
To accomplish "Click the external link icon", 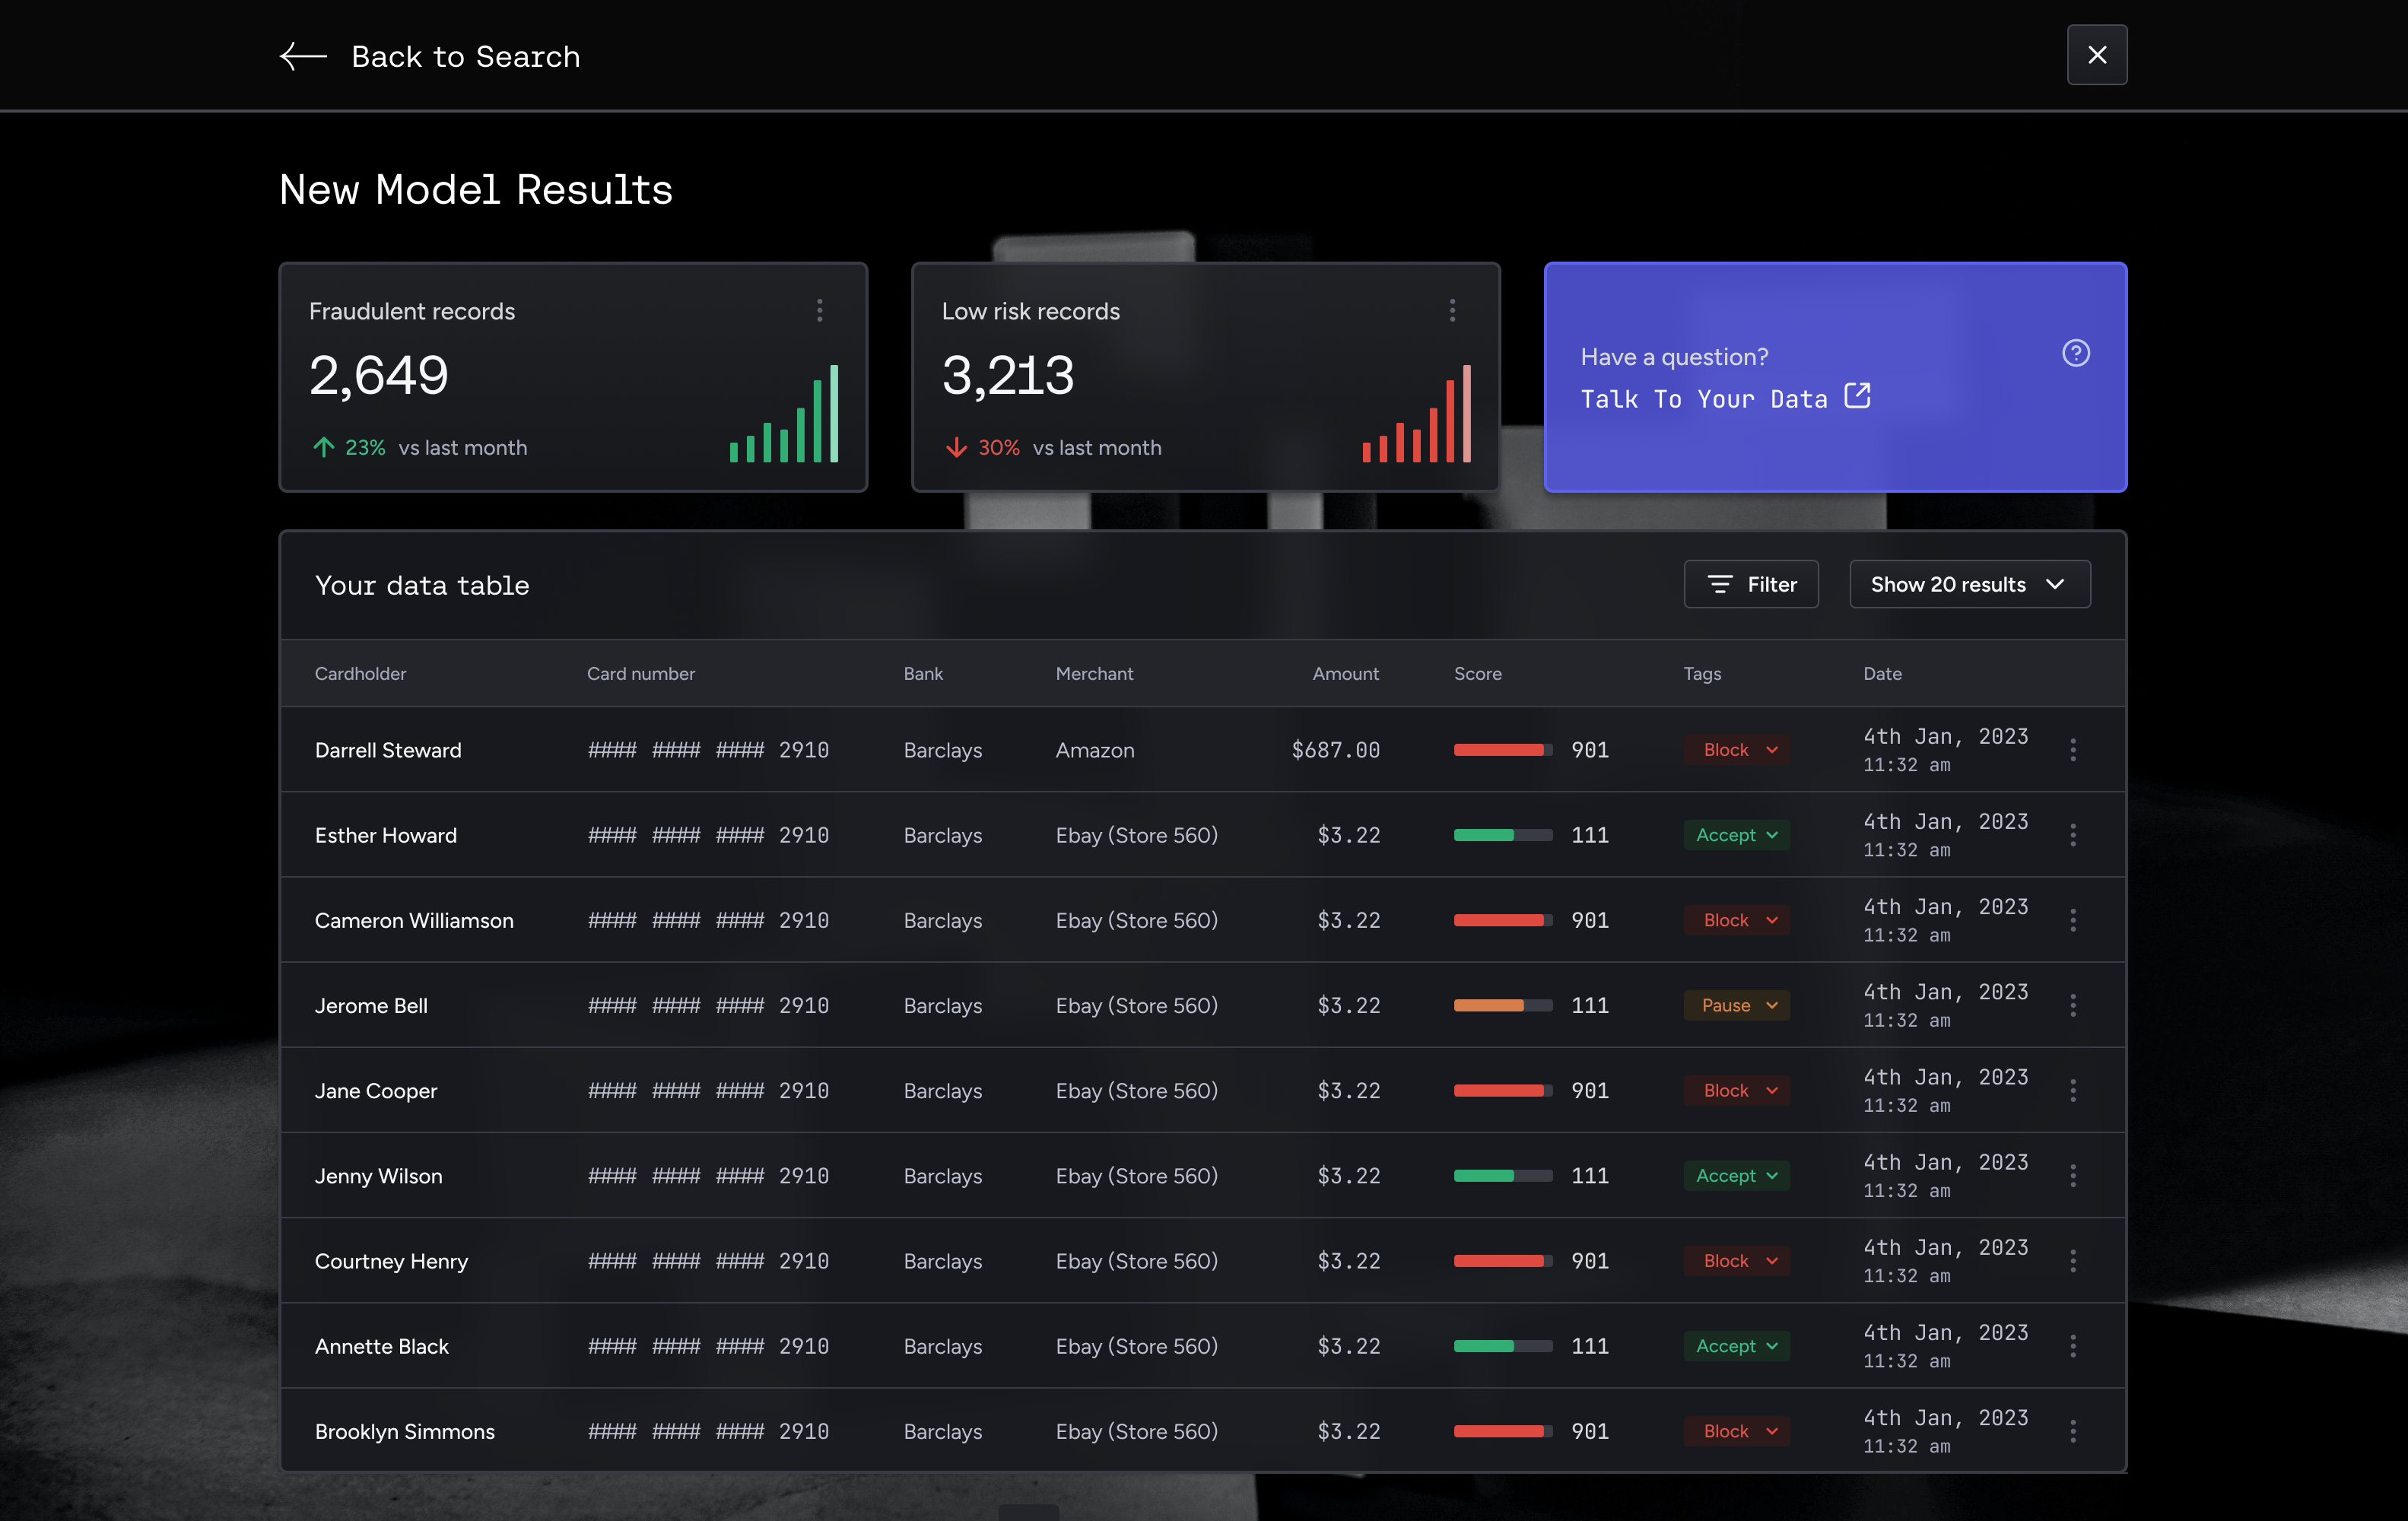I will click(x=1857, y=396).
